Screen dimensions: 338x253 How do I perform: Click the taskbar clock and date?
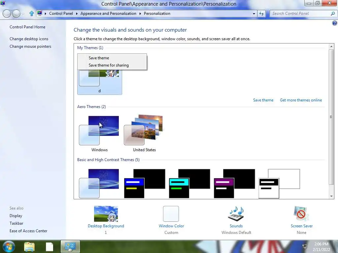(321, 247)
